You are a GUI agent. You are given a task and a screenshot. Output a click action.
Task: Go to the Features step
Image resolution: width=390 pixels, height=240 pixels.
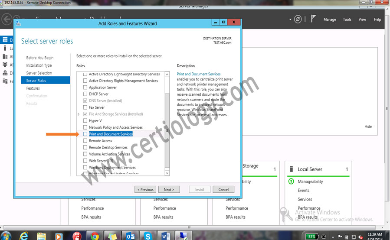coord(33,88)
